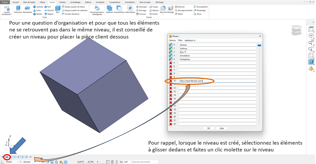The image size is (316, 164).
Task: Enable level 10 visibility
Action: pyautogui.click(x=171, y=81)
